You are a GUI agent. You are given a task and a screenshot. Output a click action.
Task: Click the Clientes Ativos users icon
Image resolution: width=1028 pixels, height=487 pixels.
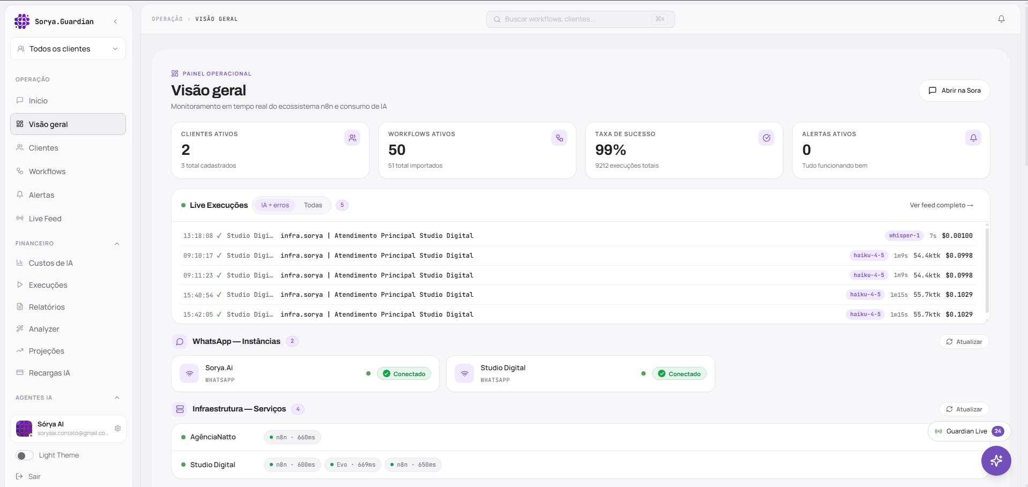pos(352,138)
